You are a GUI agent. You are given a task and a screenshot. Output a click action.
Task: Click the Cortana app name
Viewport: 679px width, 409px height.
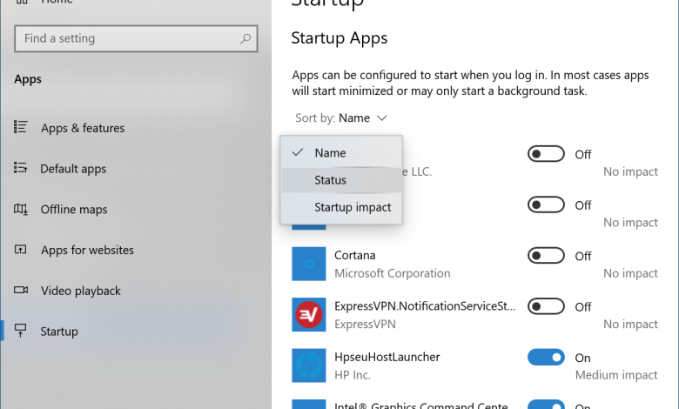click(x=354, y=255)
